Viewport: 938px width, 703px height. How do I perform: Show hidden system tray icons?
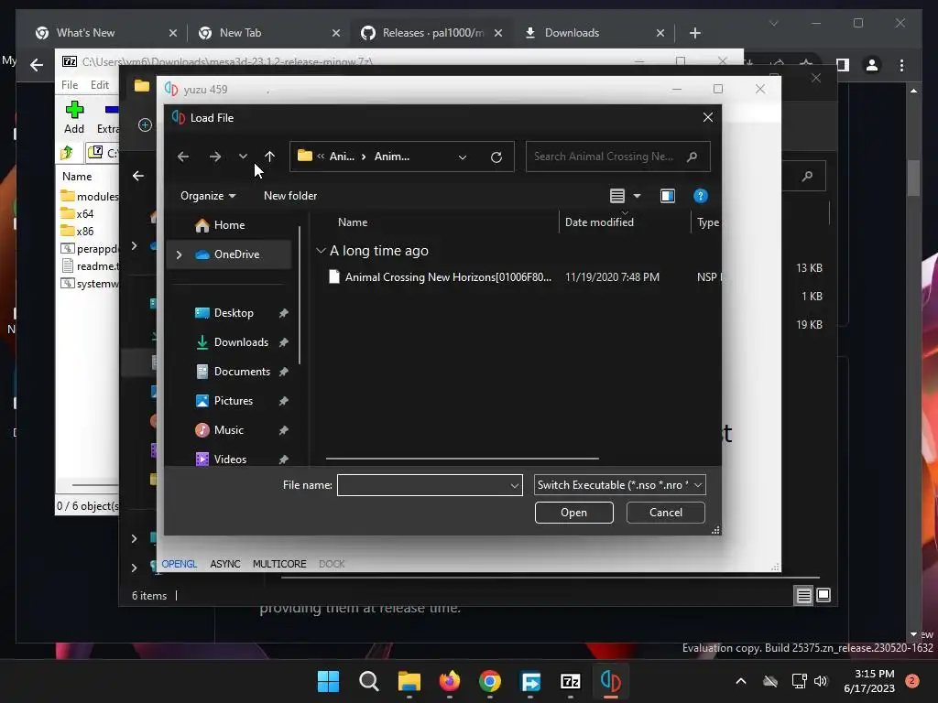[740, 681]
